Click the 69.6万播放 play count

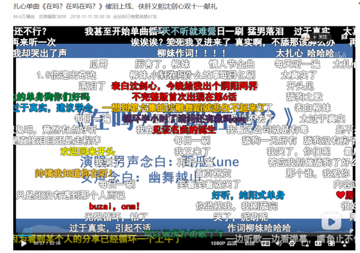coord(24,17)
